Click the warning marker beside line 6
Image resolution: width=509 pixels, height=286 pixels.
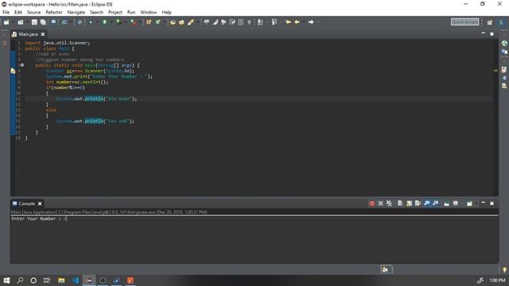(13, 71)
